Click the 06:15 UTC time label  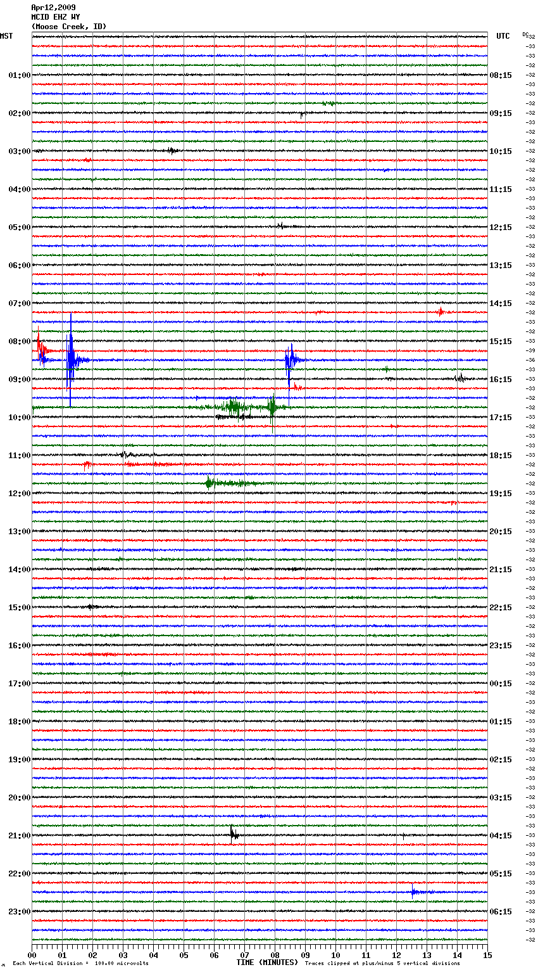click(501, 912)
